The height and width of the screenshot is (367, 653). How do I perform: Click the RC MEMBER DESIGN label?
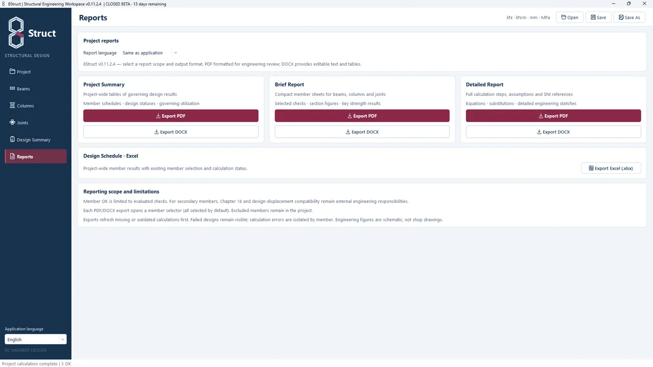pos(26,350)
